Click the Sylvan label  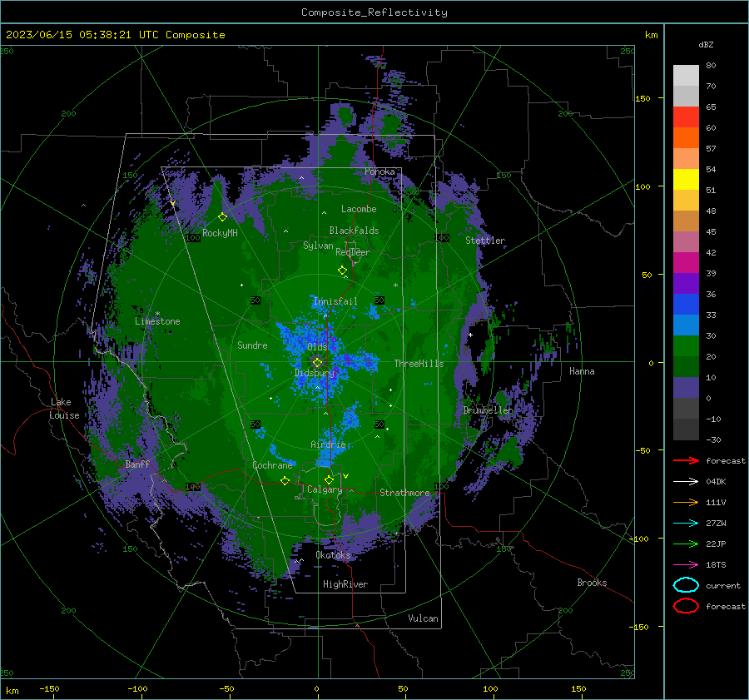[x=318, y=246]
